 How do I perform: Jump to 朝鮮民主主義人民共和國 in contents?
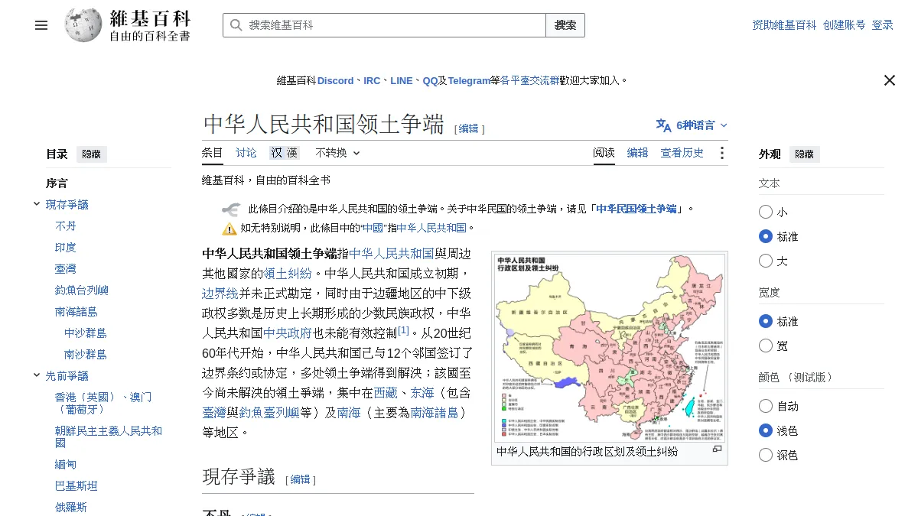tap(109, 436)
